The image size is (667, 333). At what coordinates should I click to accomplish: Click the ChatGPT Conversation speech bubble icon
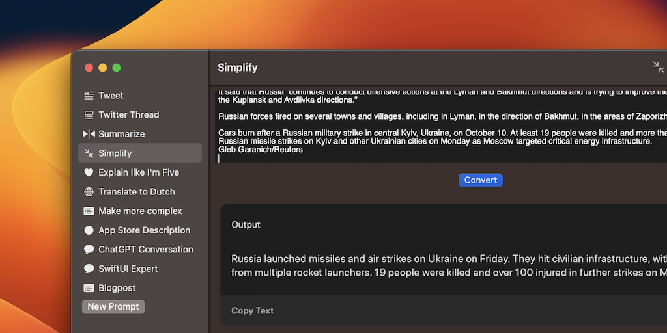tap(89, 249)
